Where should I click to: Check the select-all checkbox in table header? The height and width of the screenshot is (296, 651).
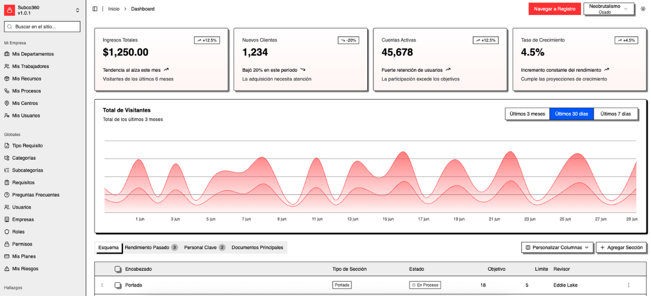pyautogui.click(x=118, y=269)
